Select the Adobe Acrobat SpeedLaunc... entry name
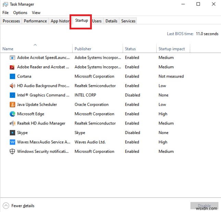 (43, 57)
